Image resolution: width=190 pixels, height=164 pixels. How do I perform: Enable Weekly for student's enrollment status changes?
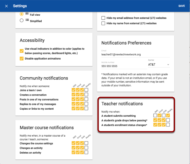point(168,125)
